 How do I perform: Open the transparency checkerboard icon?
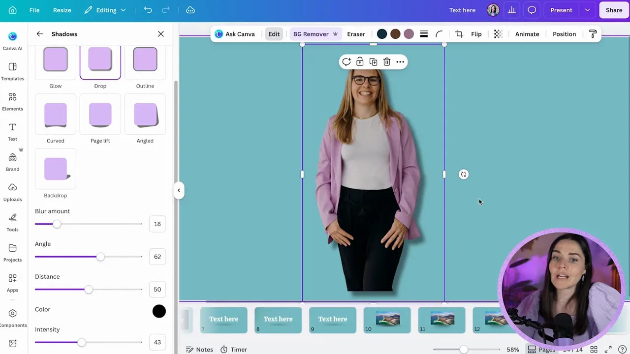point(498,34)
